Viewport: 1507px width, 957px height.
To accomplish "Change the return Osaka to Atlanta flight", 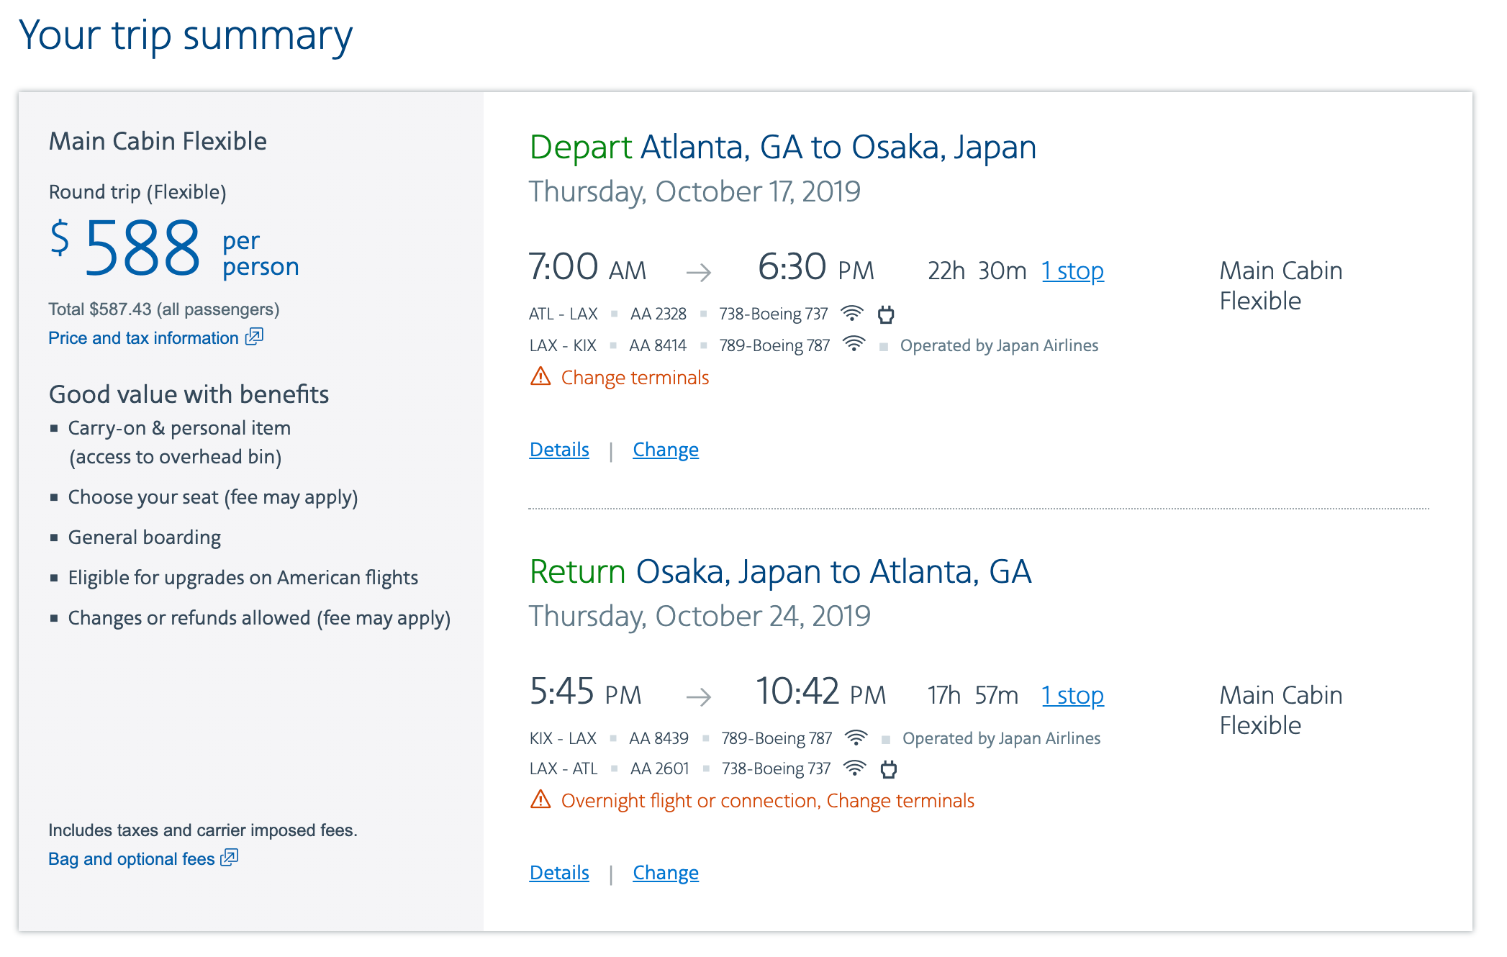I will (x=666, y=873).
